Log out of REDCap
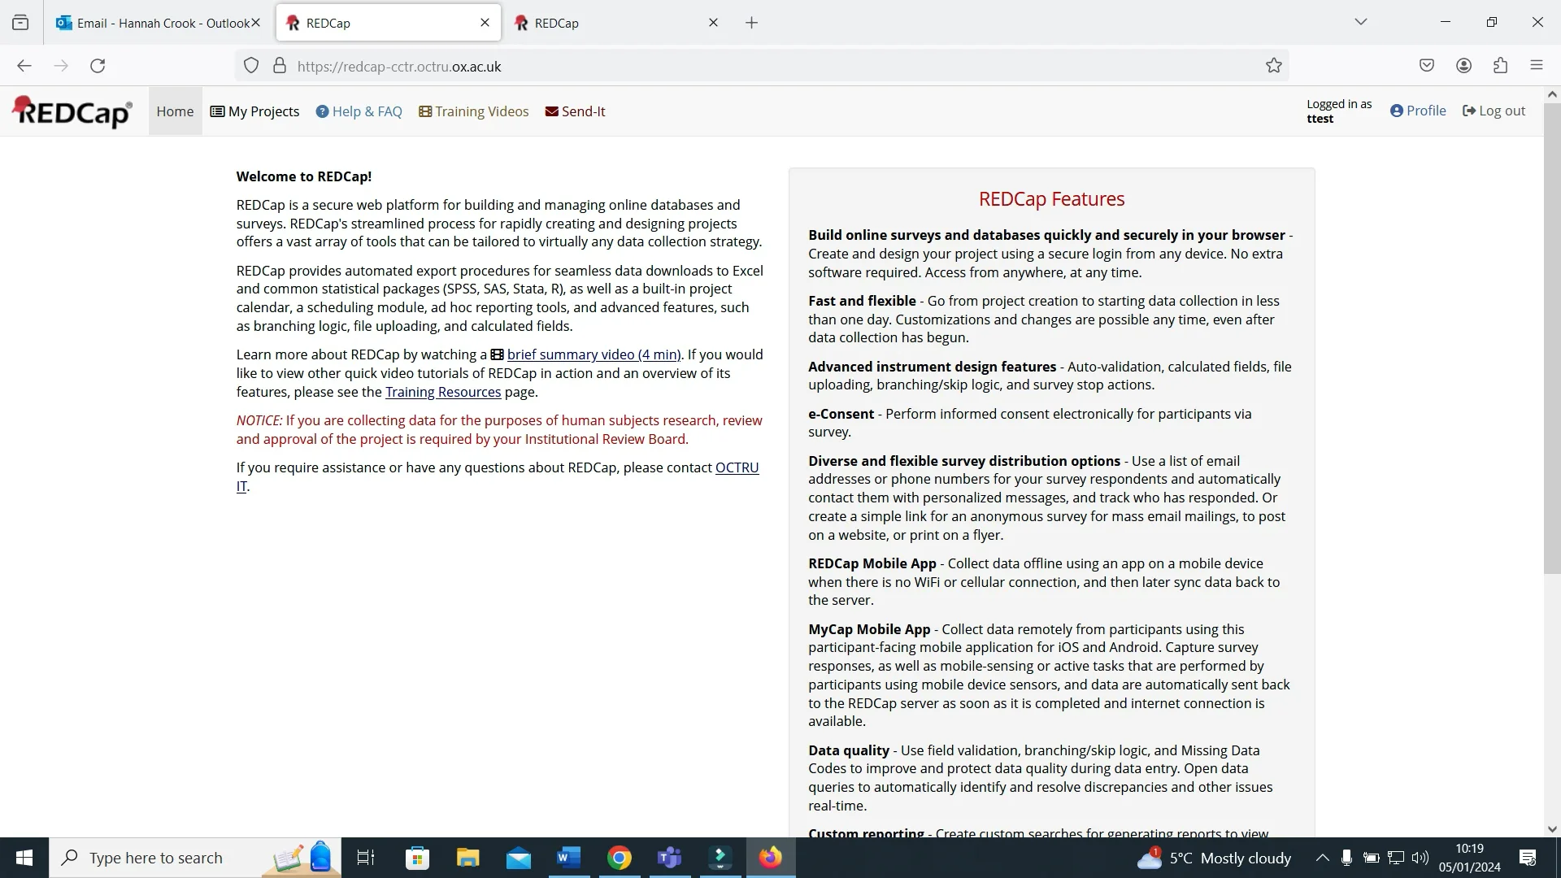The height and width of the screenshot is (878, 1561). coord(1494,110)
